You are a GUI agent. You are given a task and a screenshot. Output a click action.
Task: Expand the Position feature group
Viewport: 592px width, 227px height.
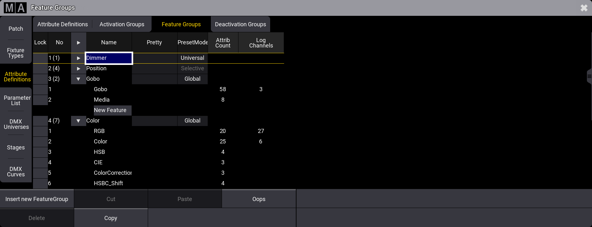pyautogui.click(x=78, y=68)
